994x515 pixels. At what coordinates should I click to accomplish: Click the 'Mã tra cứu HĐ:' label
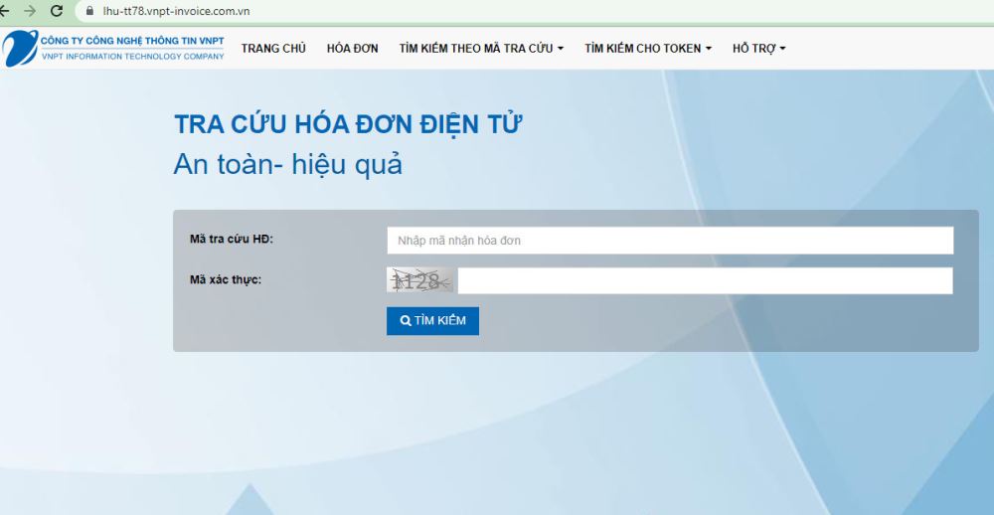click(x=232, y=240)
